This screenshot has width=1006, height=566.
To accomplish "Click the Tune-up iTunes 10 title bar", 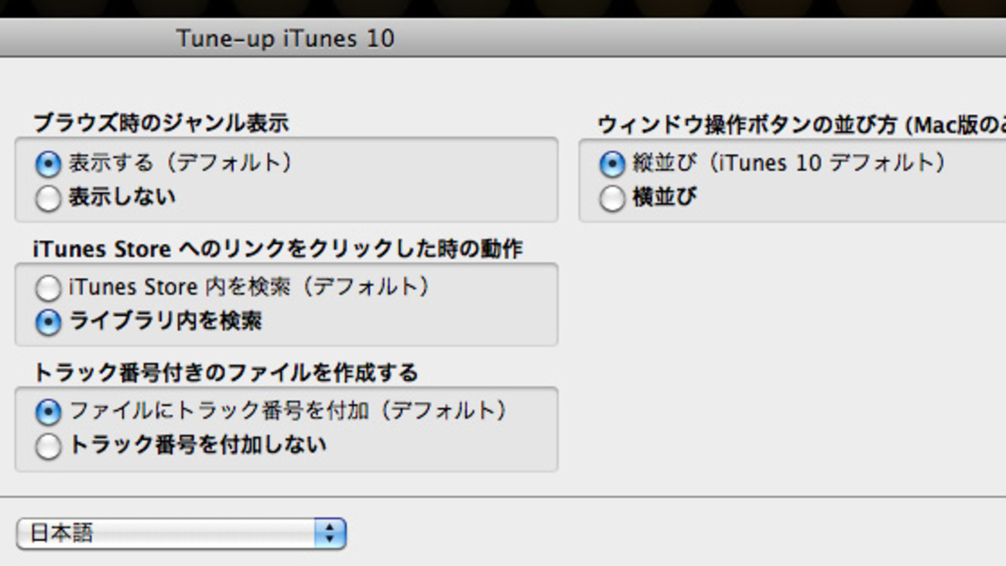I will tap(286, 38).
